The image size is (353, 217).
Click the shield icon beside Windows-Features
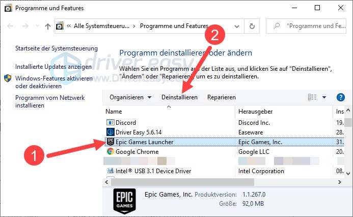point(8,78)
